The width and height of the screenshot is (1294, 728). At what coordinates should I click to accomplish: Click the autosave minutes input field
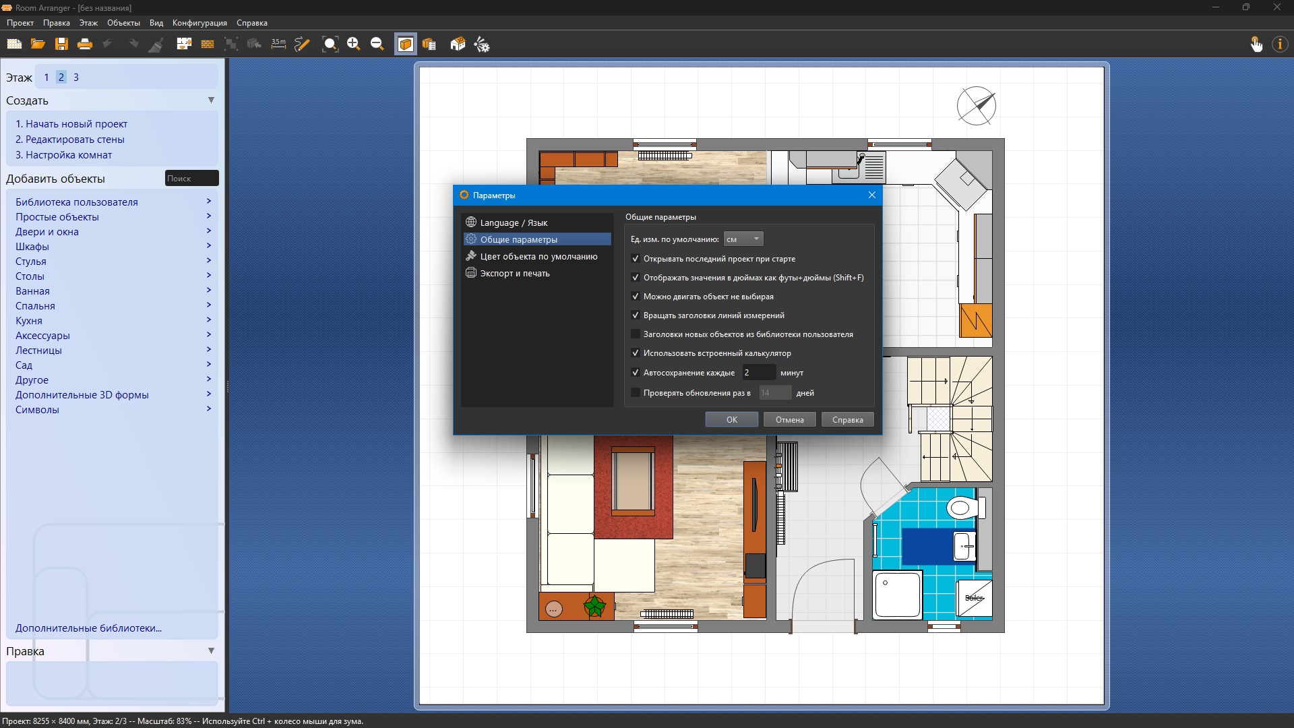pos(758,373)
